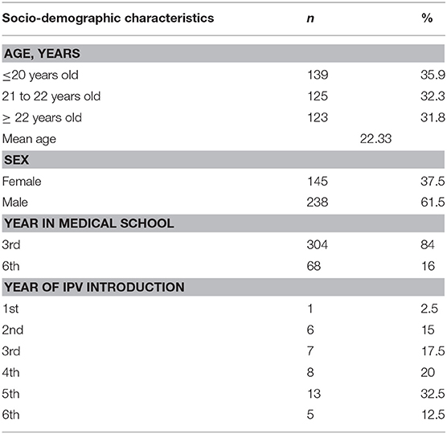
Task: Click the AGE, YEARS section heading
Action: coord(42,54)
